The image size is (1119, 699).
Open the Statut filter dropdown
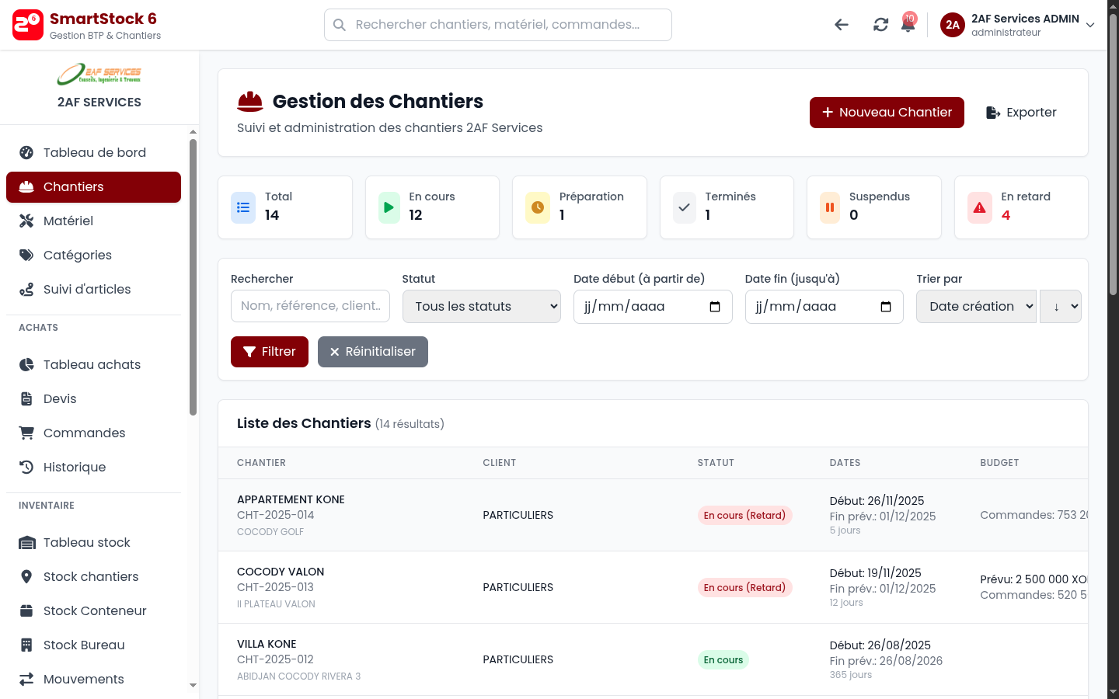tap(481, 307)
